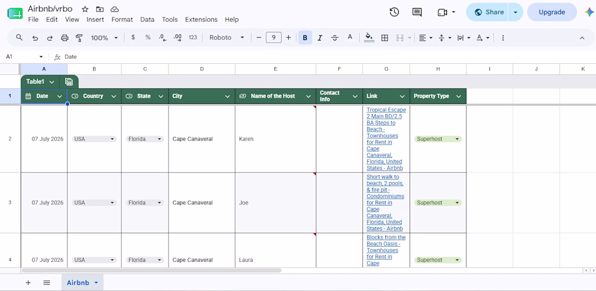Viewport: 596px width, 291px height.
Task: Open the comments icon
Action: tap(417, 12)
